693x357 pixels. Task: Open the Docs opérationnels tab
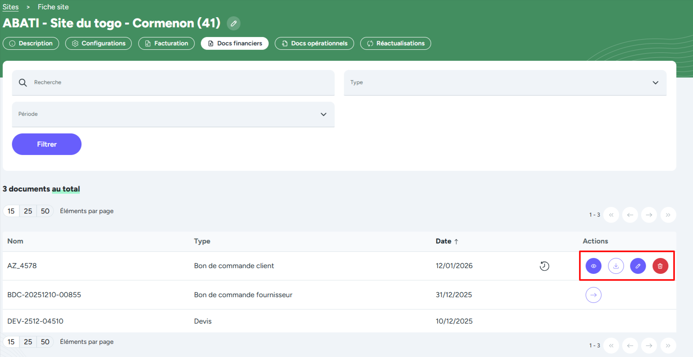[x=314, y=44]
